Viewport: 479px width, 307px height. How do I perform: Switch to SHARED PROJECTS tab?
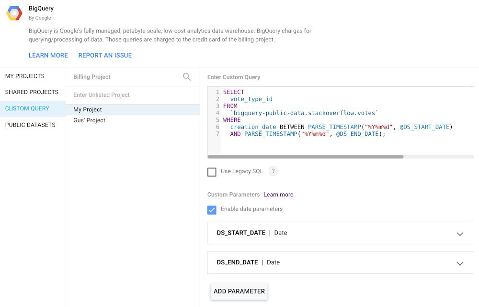(x=32, y=92)
